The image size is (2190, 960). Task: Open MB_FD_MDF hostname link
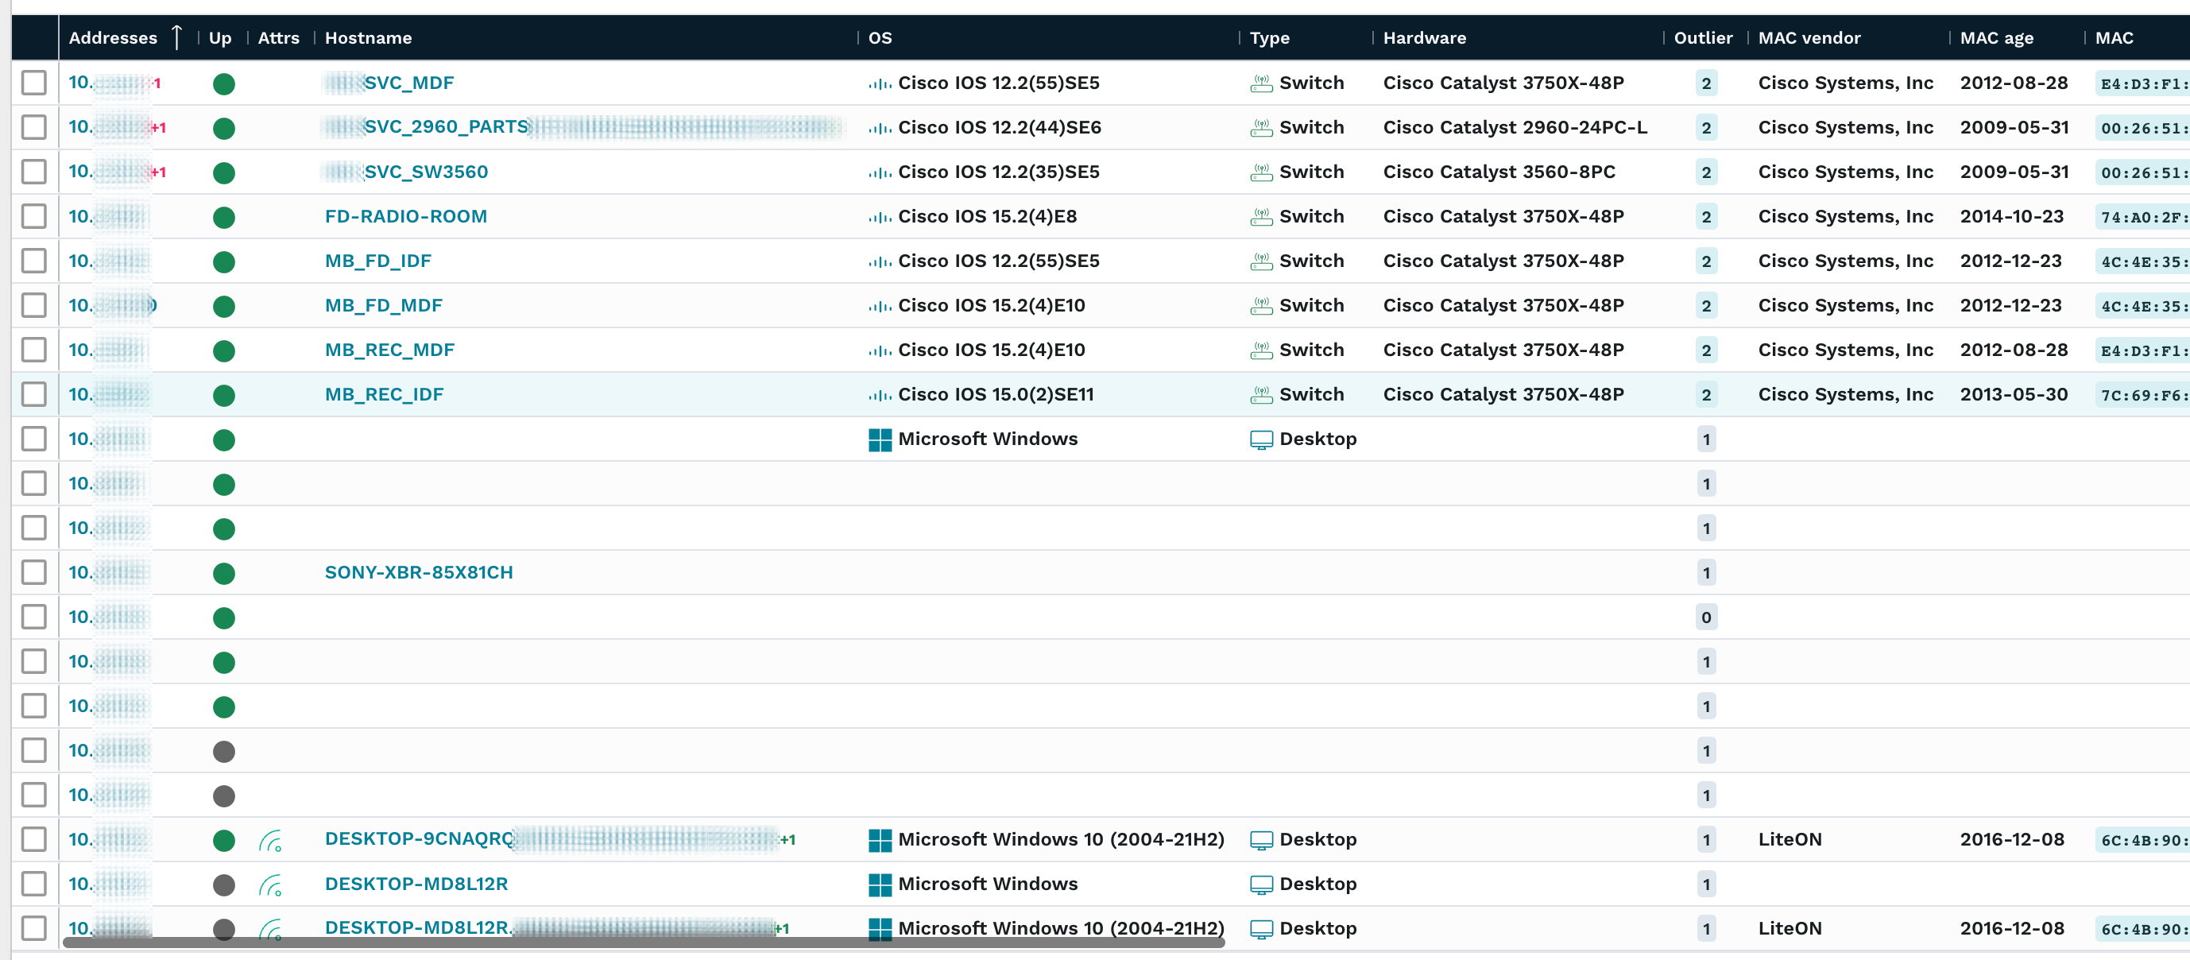click(x=384, y=306)
